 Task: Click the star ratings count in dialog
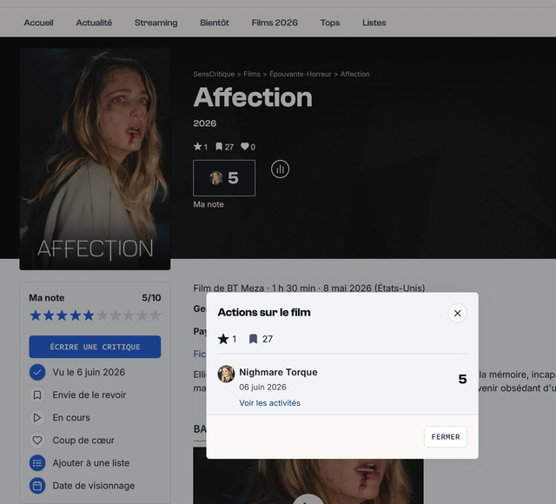(227, 339)
